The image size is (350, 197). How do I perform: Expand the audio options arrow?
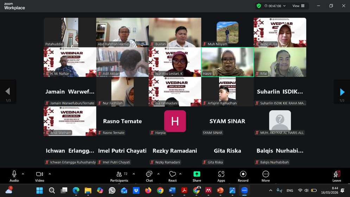(x=23, y=174)
